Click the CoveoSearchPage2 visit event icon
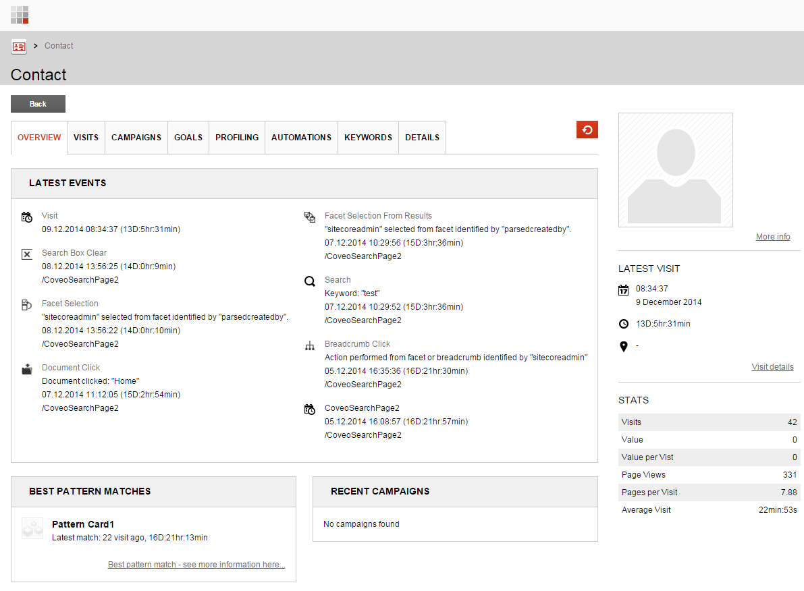The image size is (804, 591). 309,409
